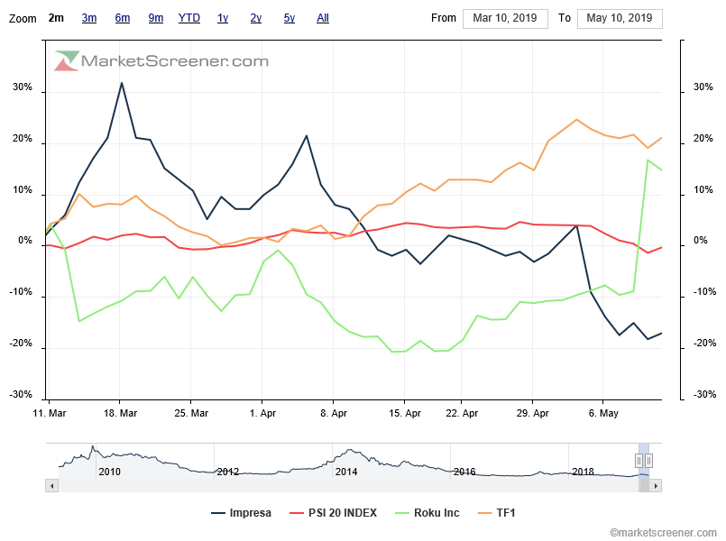This screenshot has width=726, height=541.
Task: Click 2014 area in navigator chart
Action: (346, 472)
